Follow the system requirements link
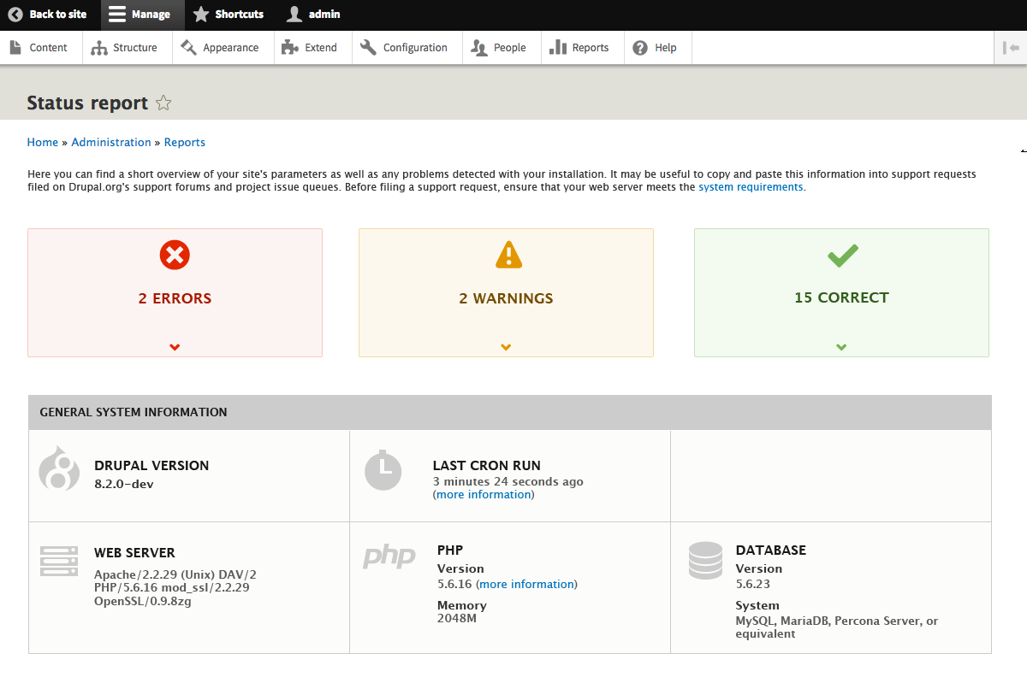This screenshot has width=1027, height=683. (751, 186)
